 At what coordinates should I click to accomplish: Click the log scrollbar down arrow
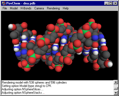point(116,93)
